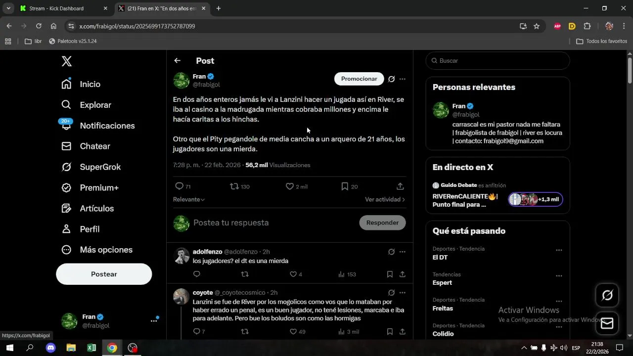Open Chatear messages page
633x356 pixels.
(94, 146)
